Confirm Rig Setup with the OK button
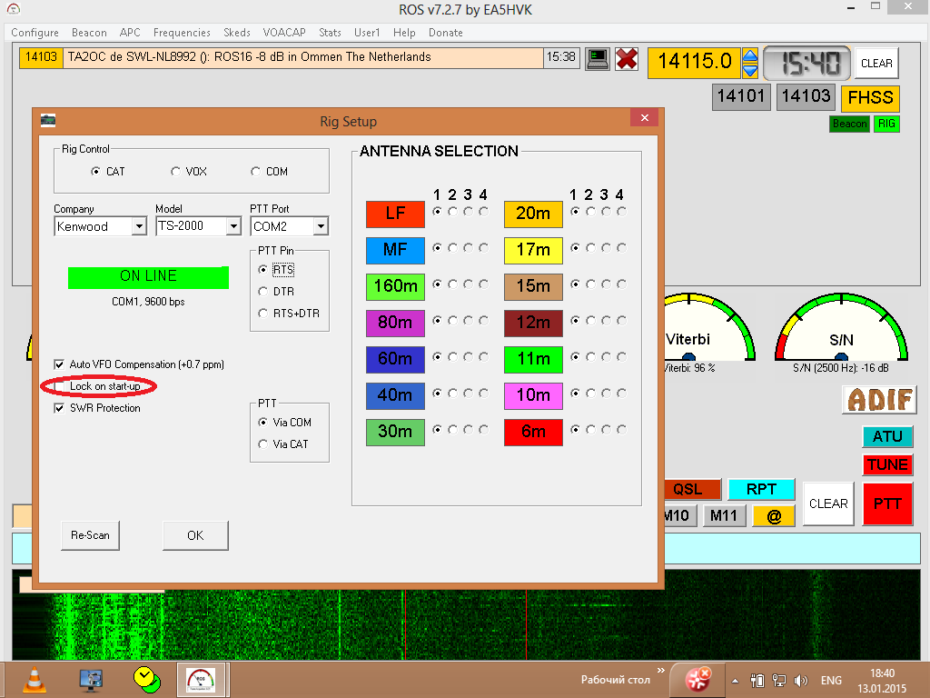This screenshot has width=930, height=698. [x=195, y=535]
